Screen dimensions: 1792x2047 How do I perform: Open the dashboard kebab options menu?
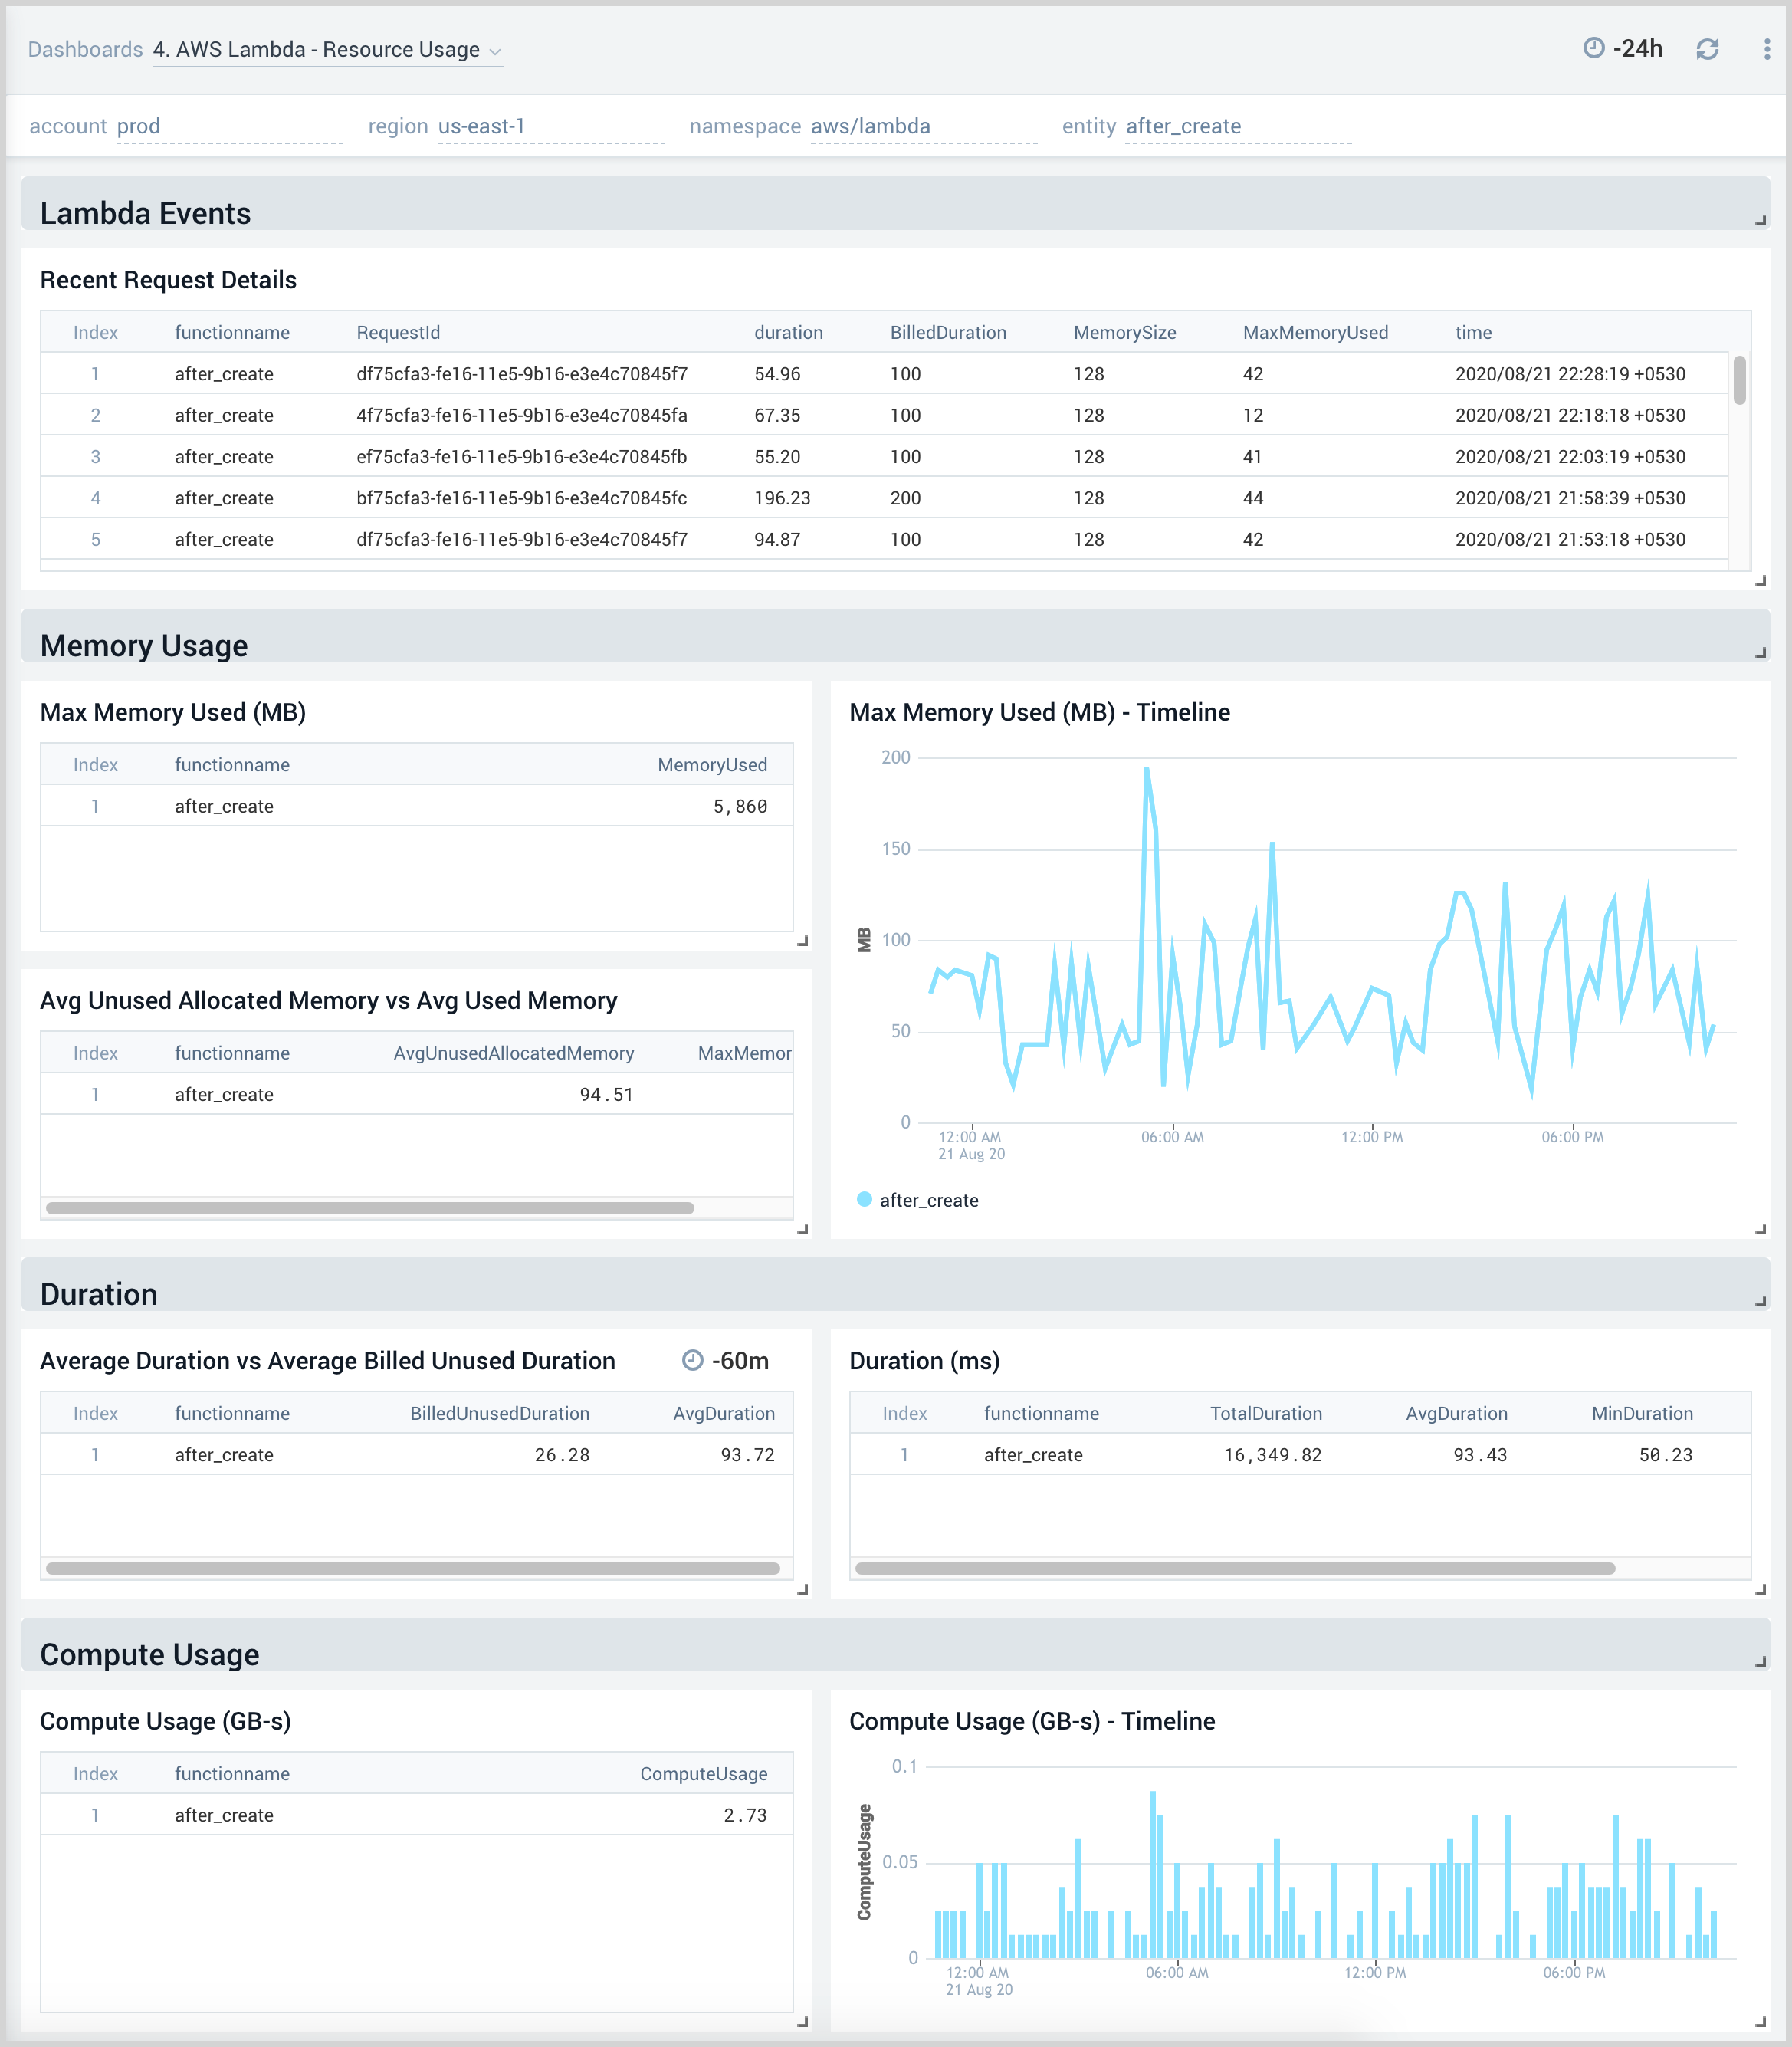1766,48
